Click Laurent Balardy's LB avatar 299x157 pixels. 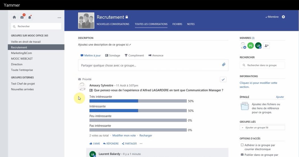click(x=93, y=154)
